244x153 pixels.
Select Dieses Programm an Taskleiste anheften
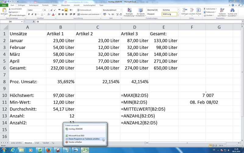tap(84, 139)
